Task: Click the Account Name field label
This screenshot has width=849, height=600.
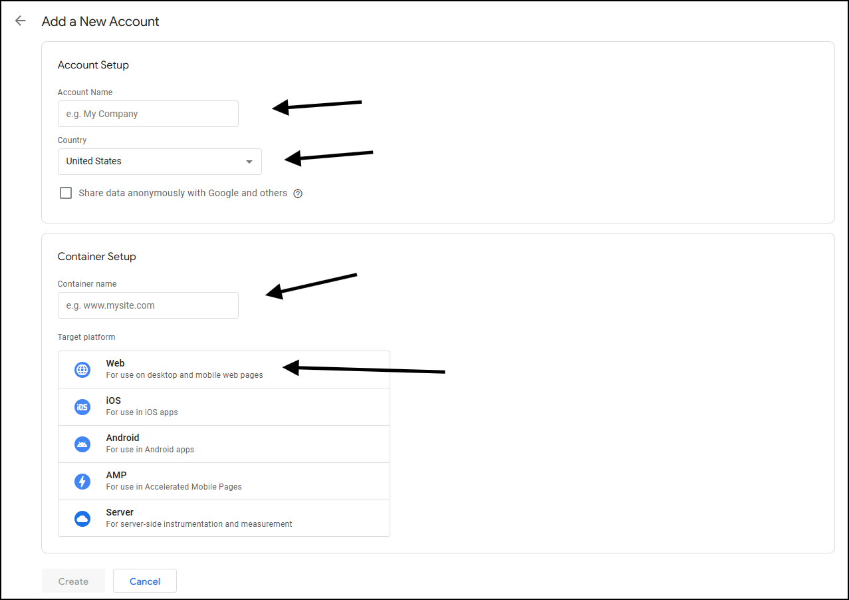Action: [85, 92]
